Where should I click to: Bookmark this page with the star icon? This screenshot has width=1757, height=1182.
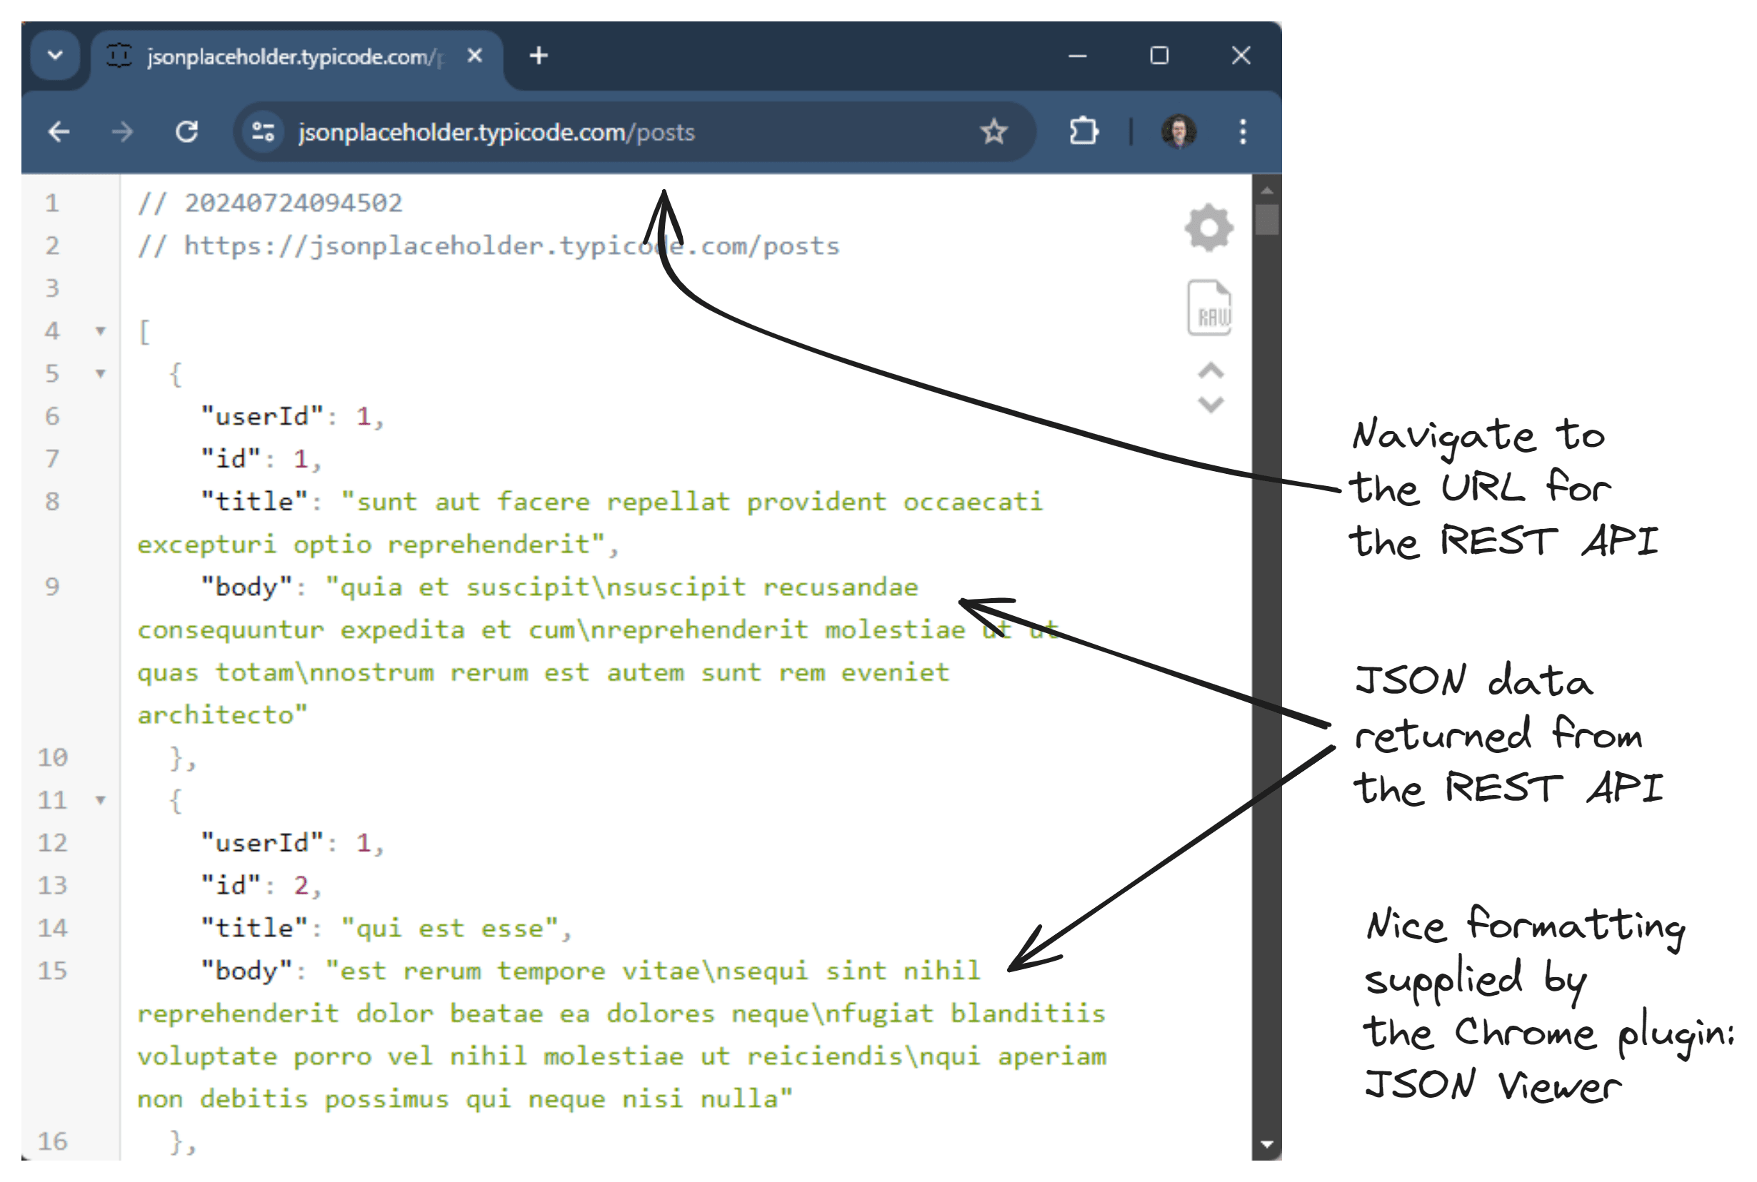[994, 131]
